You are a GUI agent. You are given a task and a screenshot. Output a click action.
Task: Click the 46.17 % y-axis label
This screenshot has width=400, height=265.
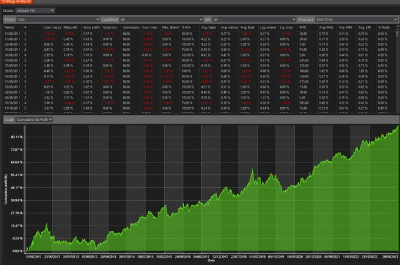click(x=16, y=188)
